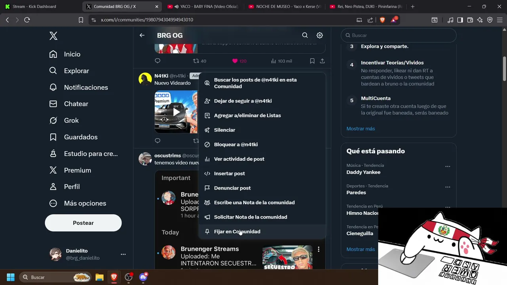This screenshot has width=507, height=285.
Task: Choose Solicitar Nota de la comunidad
Action: [x=262, y=217]
